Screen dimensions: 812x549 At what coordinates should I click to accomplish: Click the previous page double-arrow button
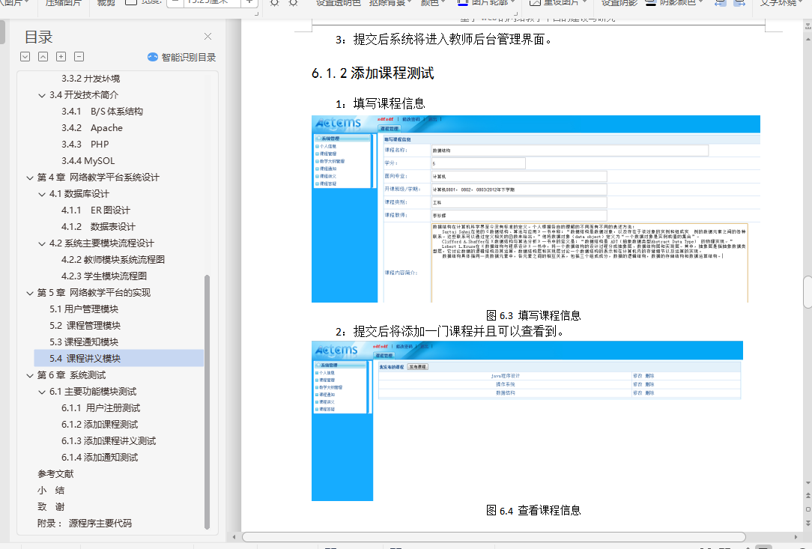click(x=808, y=496)
